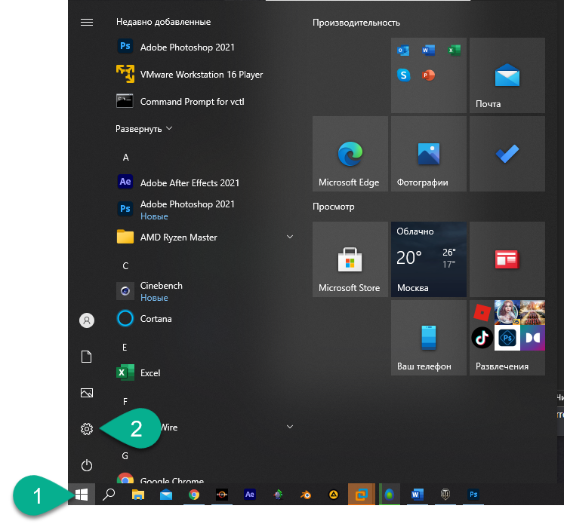This screenshot has height=524, width=564.
Task: Open Google Chrome from the app list
Action: (x=160, y=479)
